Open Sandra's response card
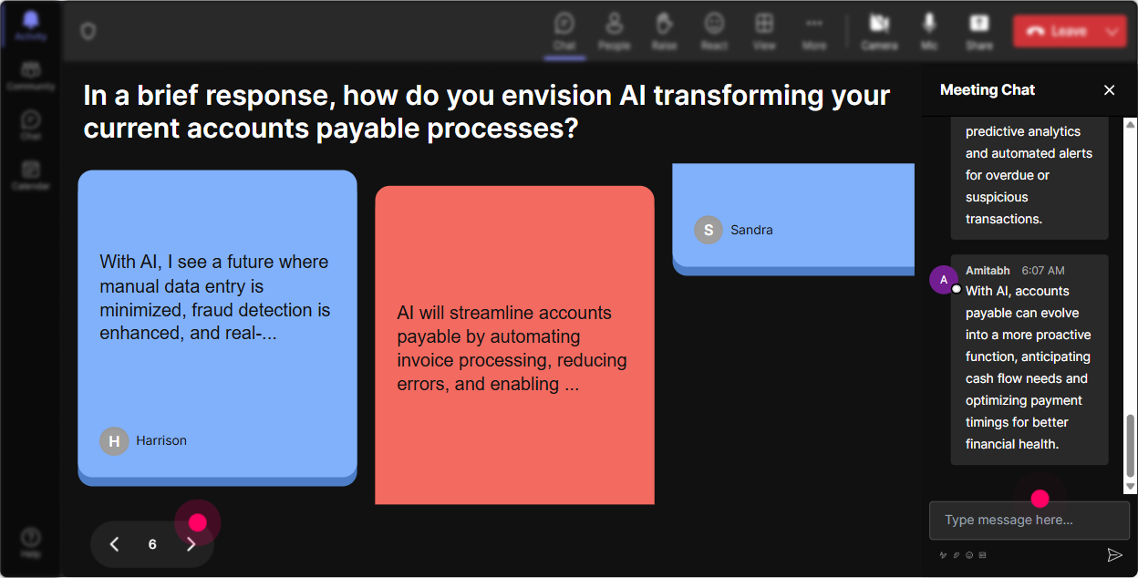The width and height of the screenshot is (1138, 578). [x=793, y=219]
